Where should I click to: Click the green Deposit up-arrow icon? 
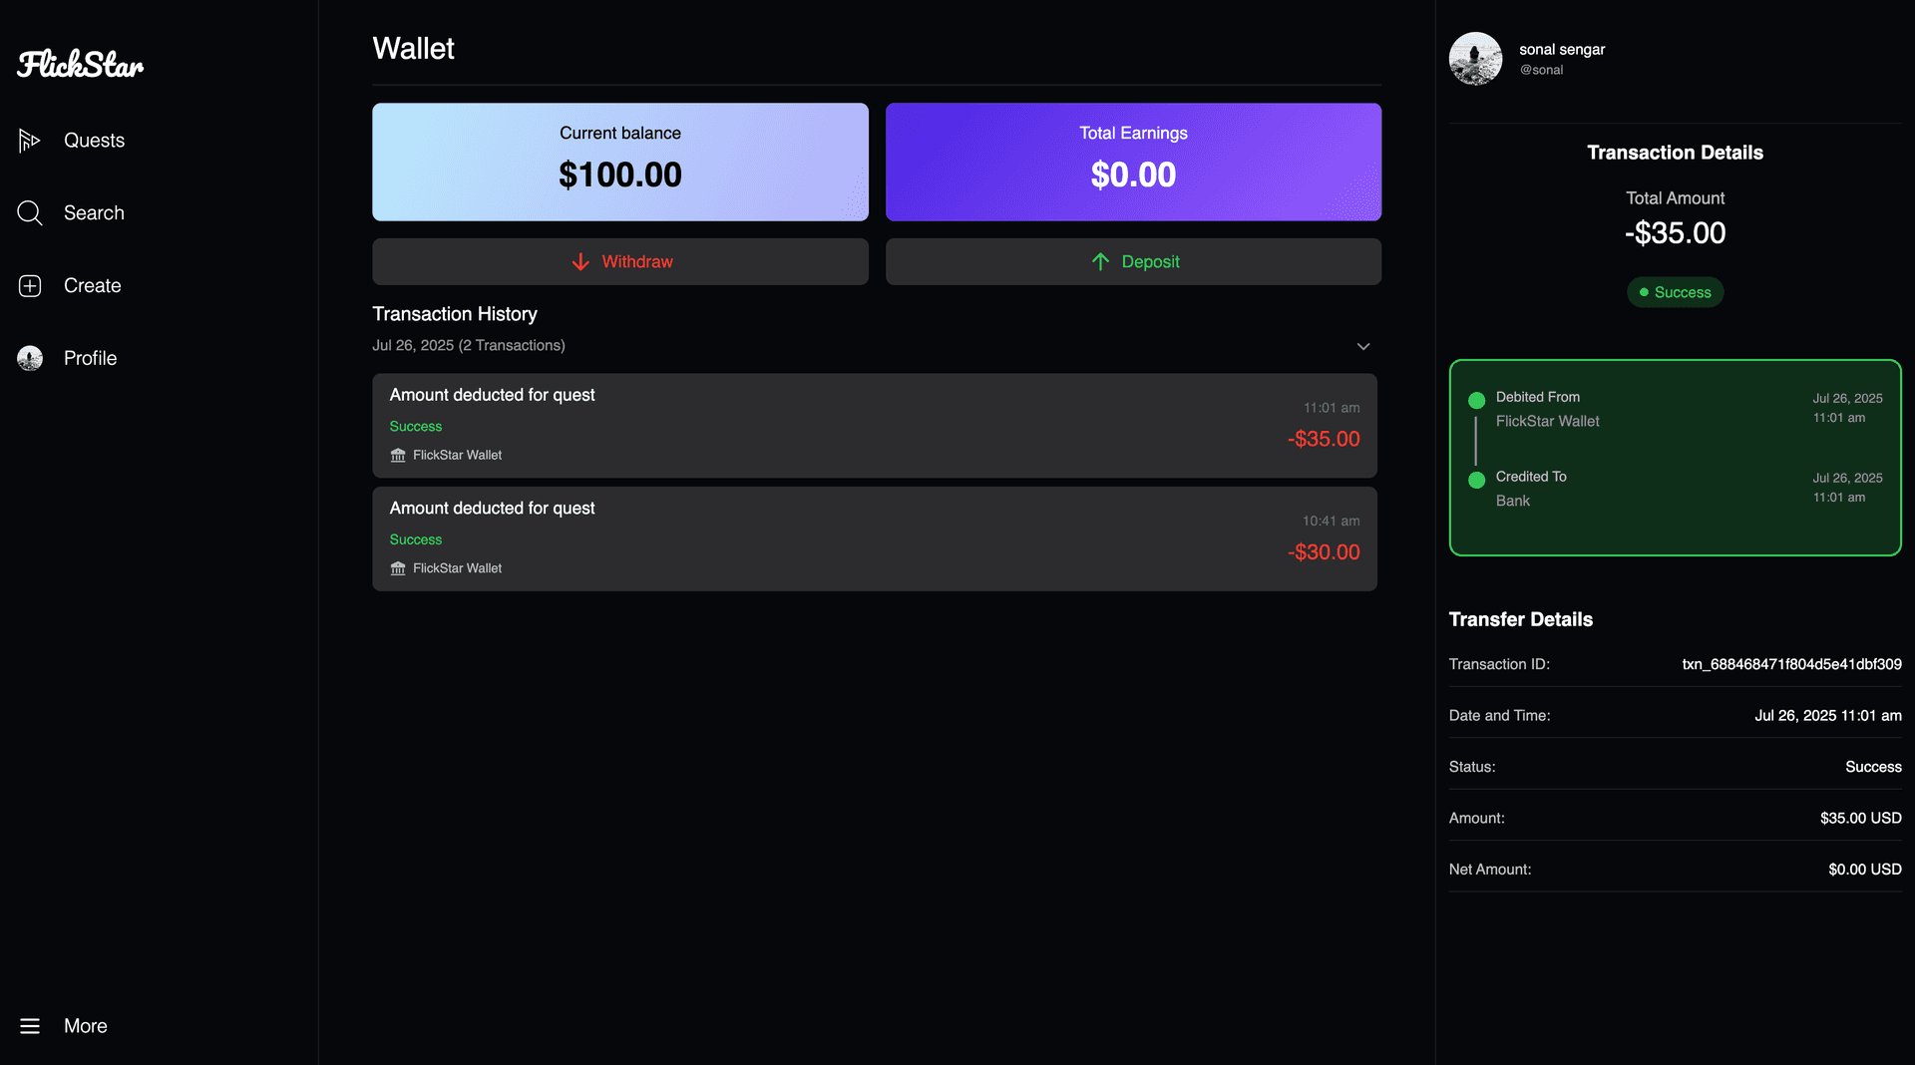[x=1100, y=262]
